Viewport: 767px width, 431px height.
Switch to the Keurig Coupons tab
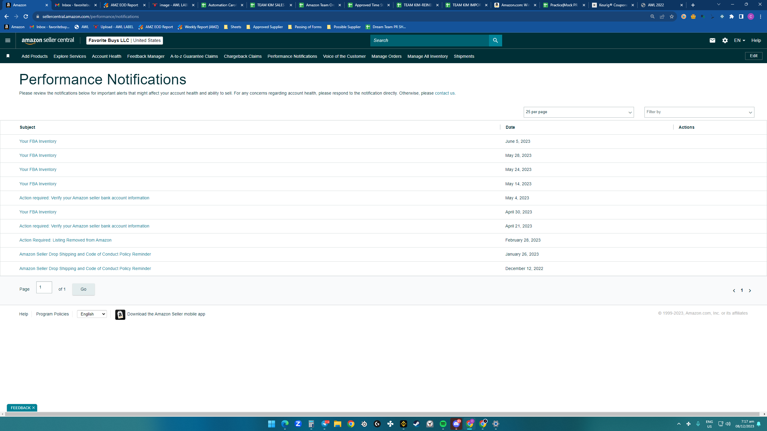coord(613,5)
